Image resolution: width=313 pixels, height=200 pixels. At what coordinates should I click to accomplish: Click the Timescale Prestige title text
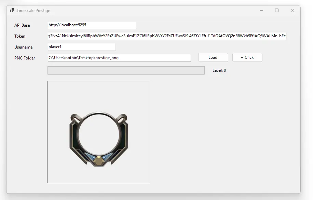pyautogui.click(x=33, y=11)
